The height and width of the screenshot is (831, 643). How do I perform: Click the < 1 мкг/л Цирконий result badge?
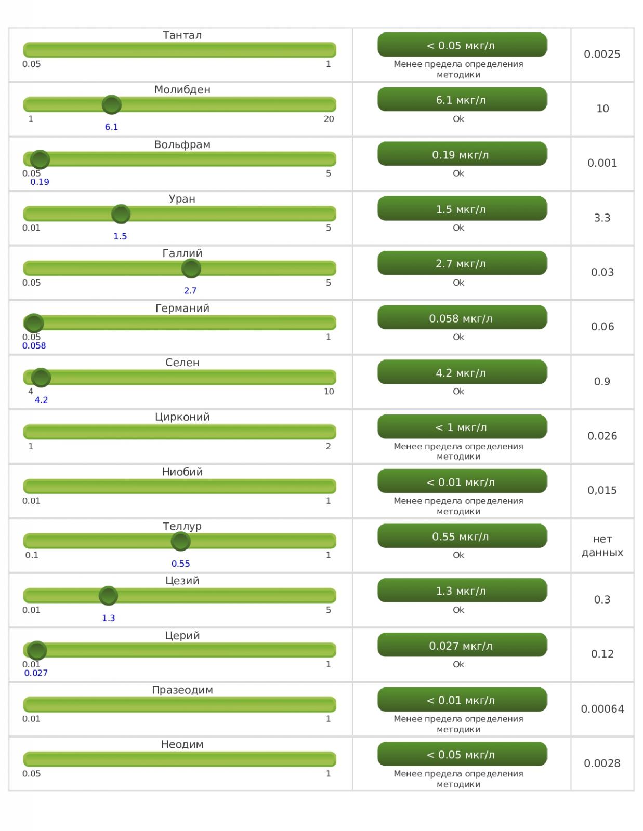tap(462, 427)
